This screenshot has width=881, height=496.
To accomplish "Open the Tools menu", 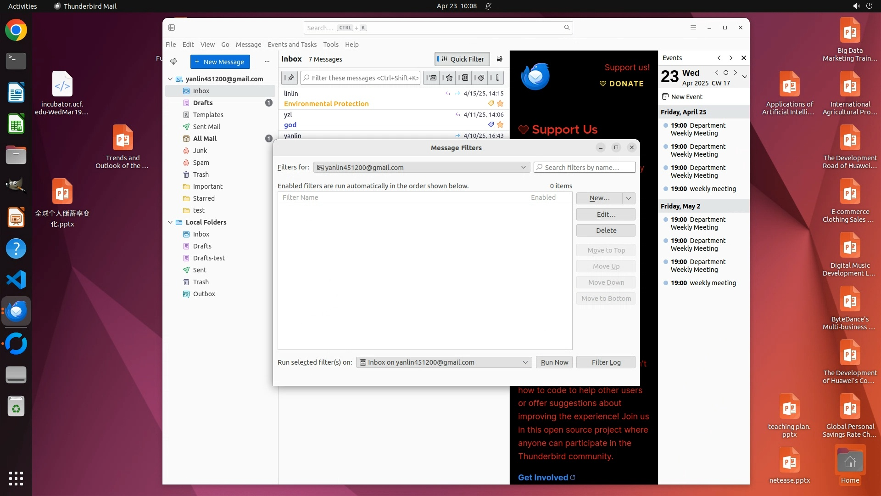I will 330,45.
